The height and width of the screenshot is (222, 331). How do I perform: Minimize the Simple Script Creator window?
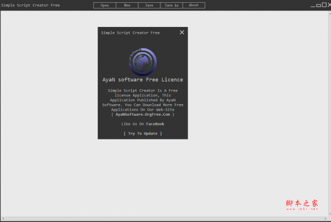(x=313, y=6)
